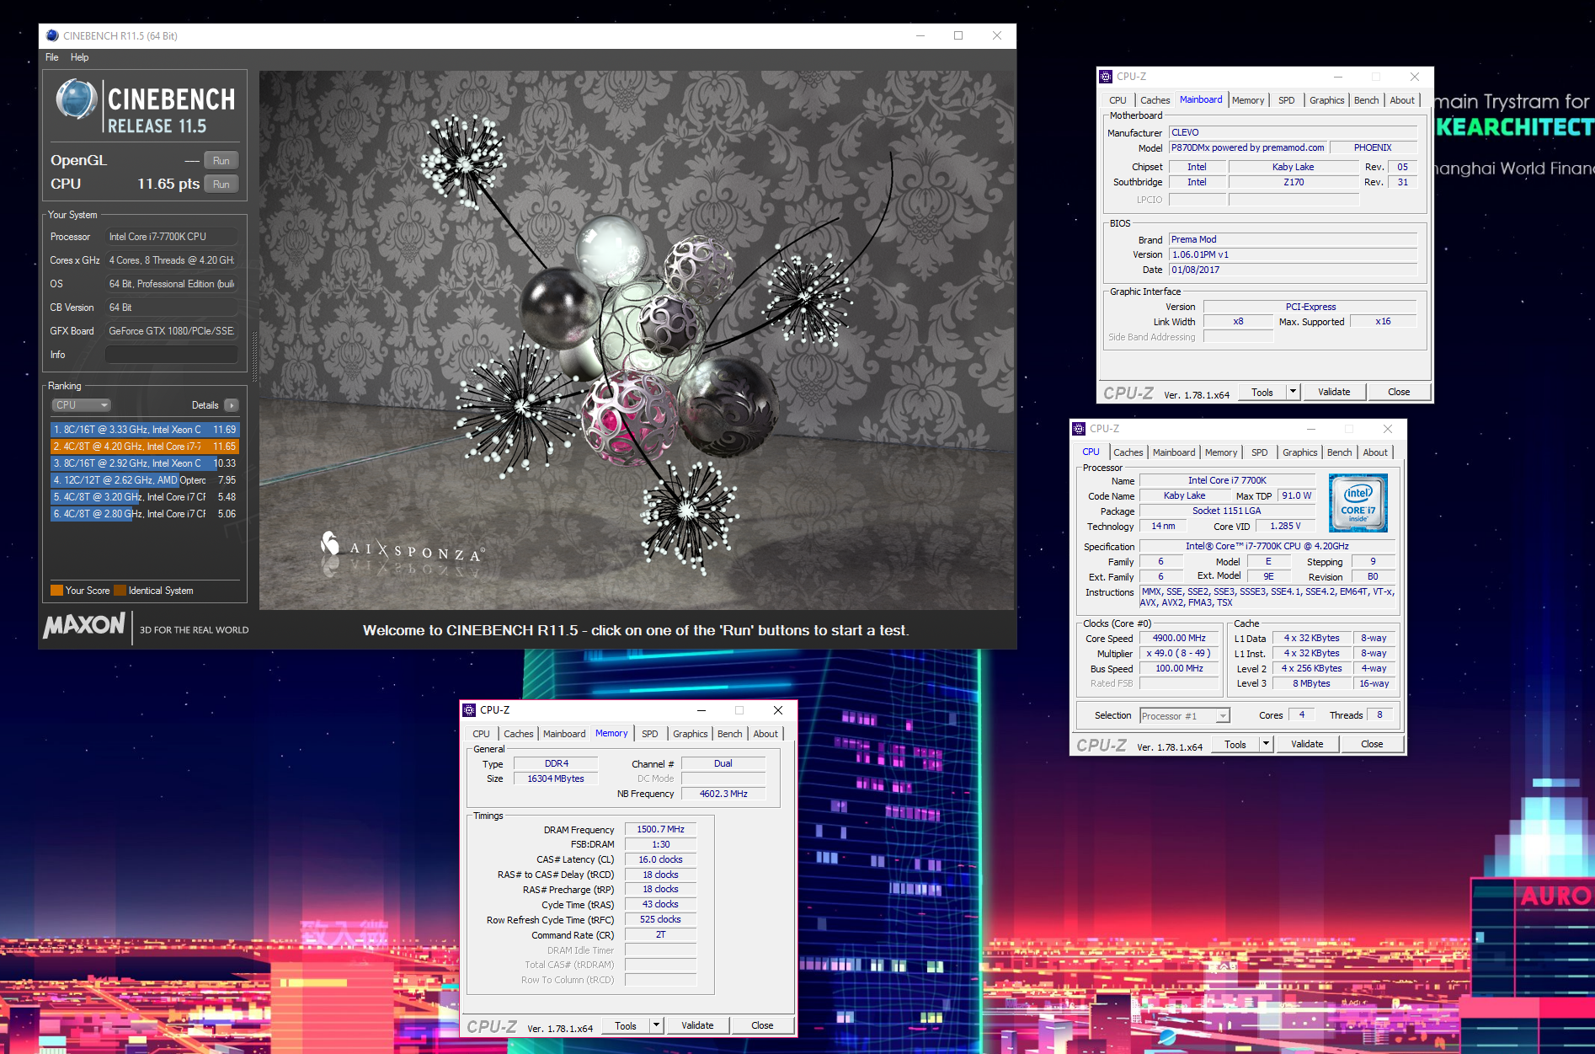Open the Help menu in Cinebench
The height and width of the screenshot is (1054, 1595).
[x=79, y=57]
